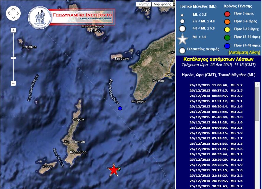Switch to Δορυφόρος satellite view
The height and width of the screenshot is (189, 262).
[162, 4]
